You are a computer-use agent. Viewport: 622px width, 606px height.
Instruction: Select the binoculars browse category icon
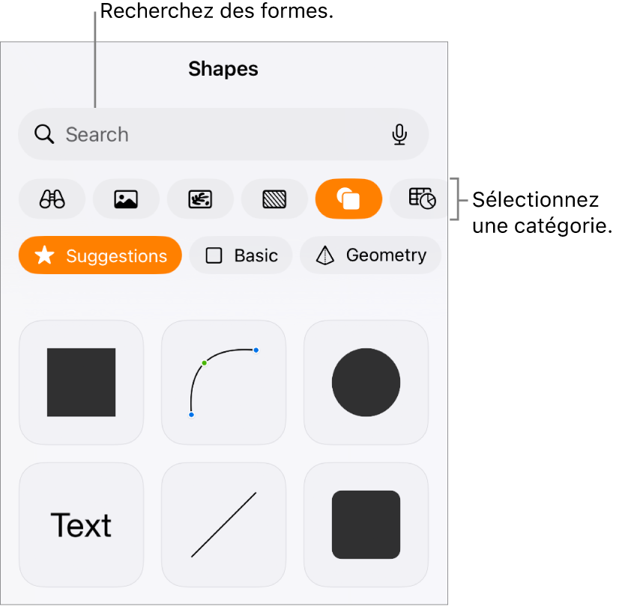[52, 199]
